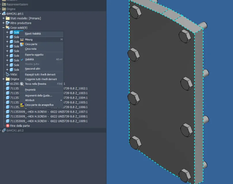Image resolution: width=233 pixels, height=184 pixels.
Task: Click the Misura ruler icon
Action: (22, 39)
